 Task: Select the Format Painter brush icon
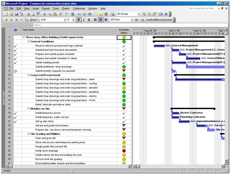[60, 14]
